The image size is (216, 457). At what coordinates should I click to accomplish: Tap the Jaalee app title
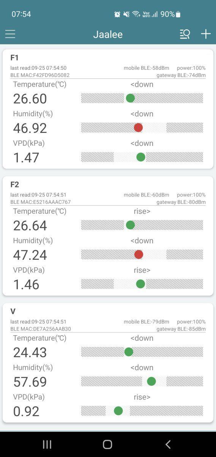point(108,34)
